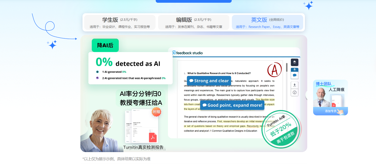Click the download arrow icon in feedback studio
Viewport: 376px width, 164px height.
[295, 85]
